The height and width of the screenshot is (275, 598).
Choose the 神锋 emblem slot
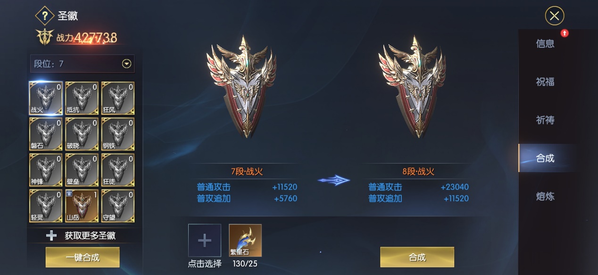(46, 170)
